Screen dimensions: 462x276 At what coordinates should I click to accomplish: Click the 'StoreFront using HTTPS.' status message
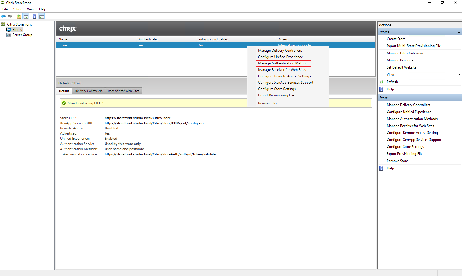tap(86, 103)
